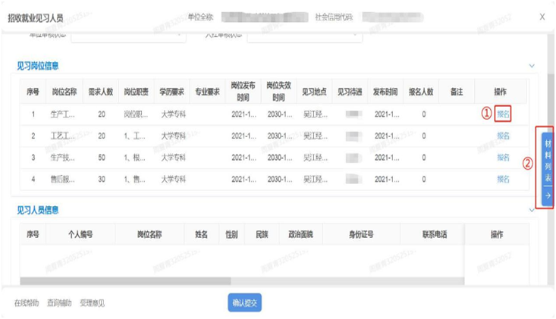
Task: Click 报名 for position row 3
Action: coord(503,158)
